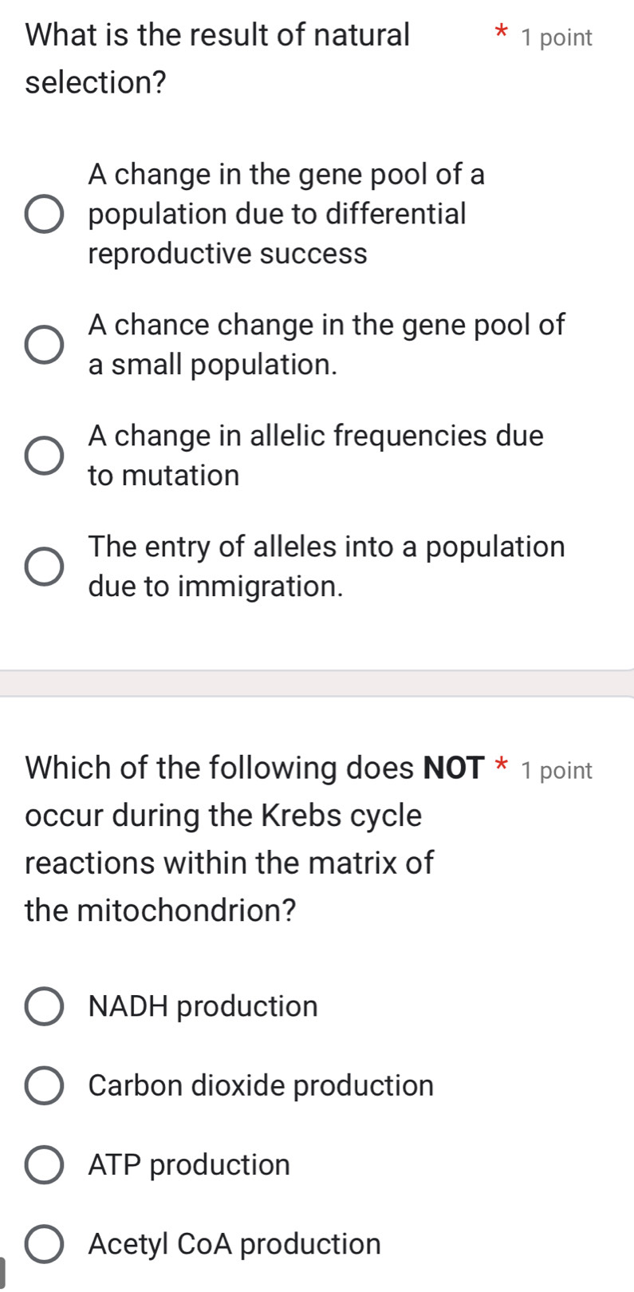Screen dimensions: 634x1292
Task: Select the 'entry of alleles due to immigration' answer
Action: [x=44, y=567]
